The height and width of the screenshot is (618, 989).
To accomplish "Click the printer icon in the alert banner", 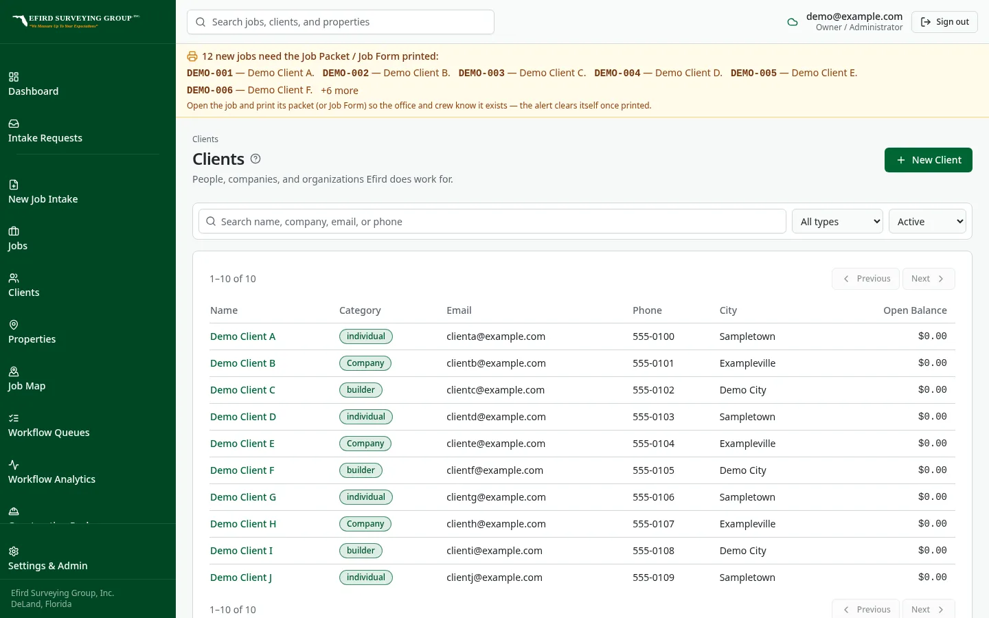I will click(x=192, y=56).
